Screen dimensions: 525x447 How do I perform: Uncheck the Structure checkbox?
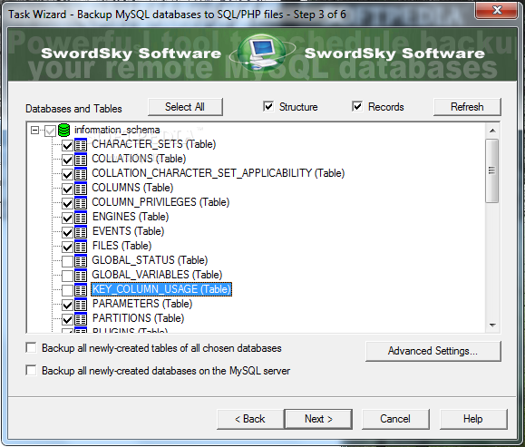(x=268, y=106)
